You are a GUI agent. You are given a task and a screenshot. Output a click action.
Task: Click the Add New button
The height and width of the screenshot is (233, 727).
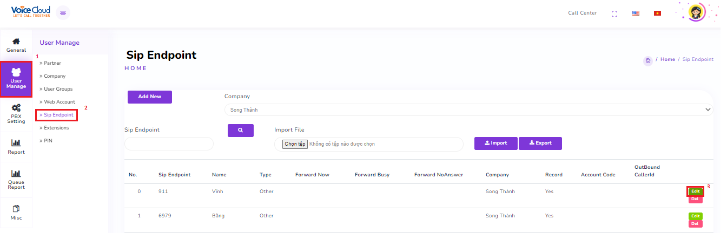tap(150, 97)
